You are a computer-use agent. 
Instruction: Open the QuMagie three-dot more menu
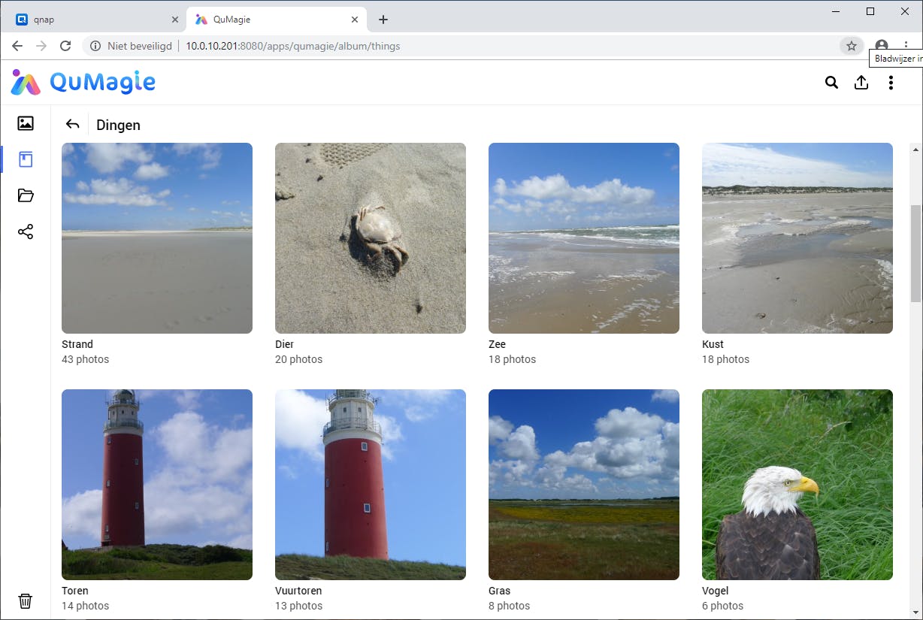[x=891, y=83]
